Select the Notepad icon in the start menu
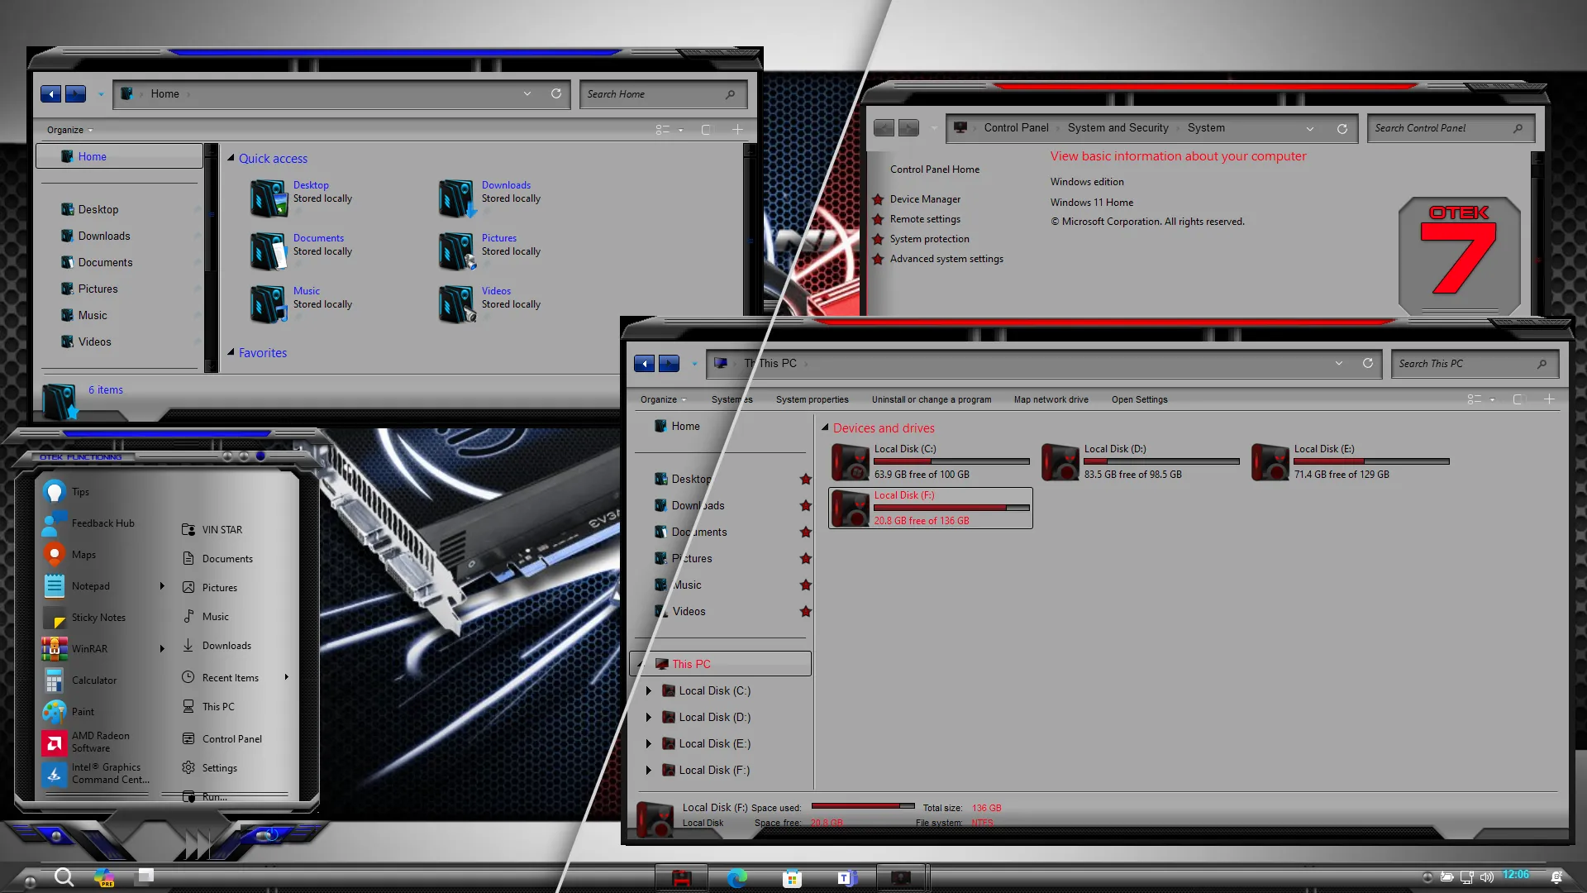 [x=54, y=585]
